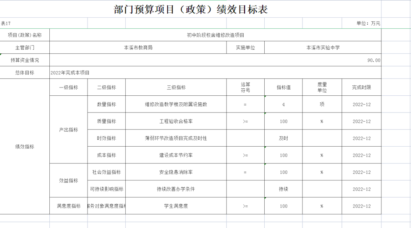Viewport: 411px width, 228px height.
Task: Click the 及时 indicator value cell
Action: coord(283,138)
